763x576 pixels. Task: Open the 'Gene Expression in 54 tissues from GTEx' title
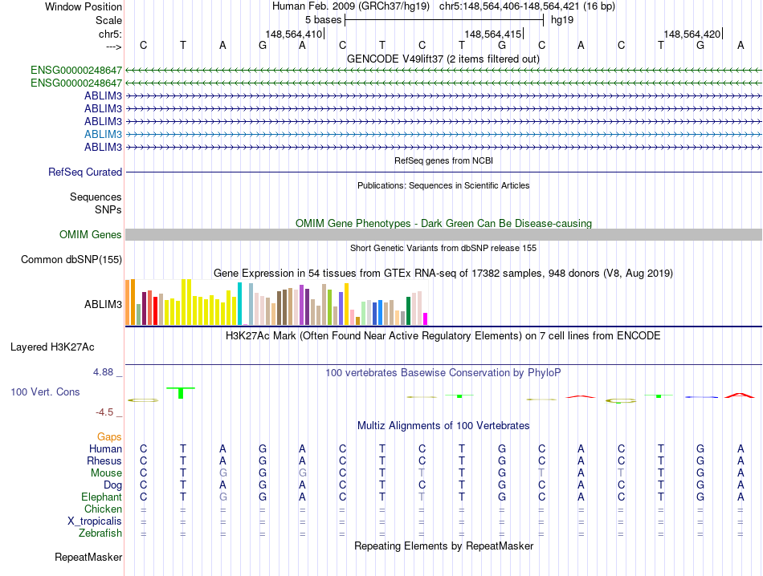(x=443, y=274)
